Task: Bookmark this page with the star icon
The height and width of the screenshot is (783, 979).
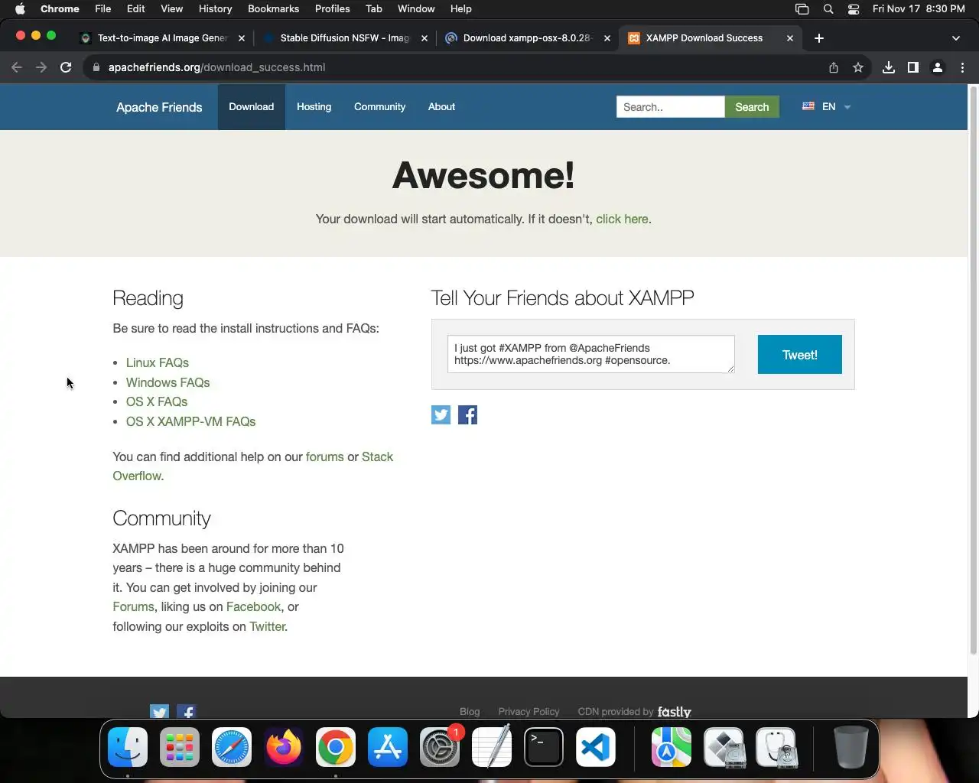Action: click(x=858, y=67)
